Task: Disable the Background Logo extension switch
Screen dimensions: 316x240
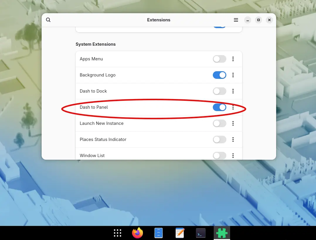Action: 220,75
